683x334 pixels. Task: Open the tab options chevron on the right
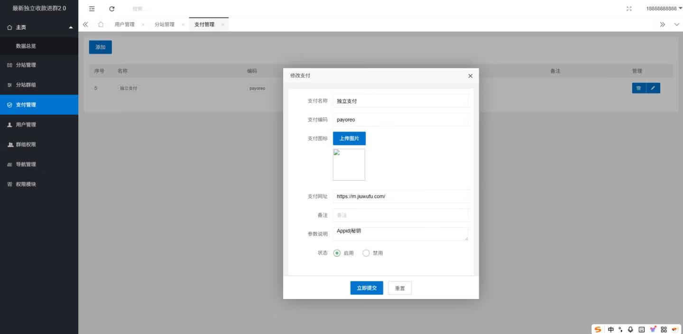[676, 24]
